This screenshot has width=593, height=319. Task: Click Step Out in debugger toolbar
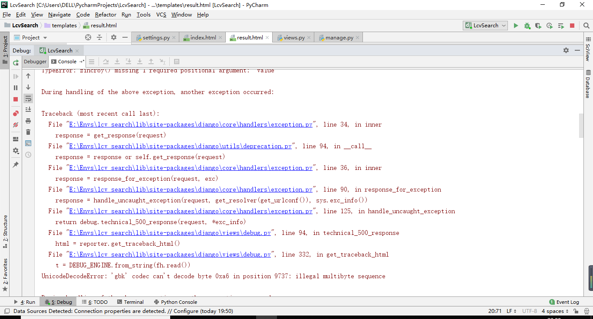pos(151,62)
